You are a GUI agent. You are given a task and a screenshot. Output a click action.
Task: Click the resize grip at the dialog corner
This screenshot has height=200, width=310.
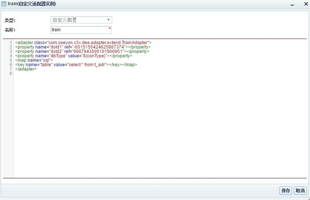pyautogui.click(x=308, y=198)
